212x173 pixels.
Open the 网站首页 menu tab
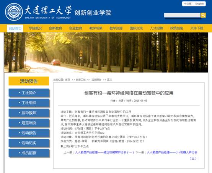tap(15, 29)
